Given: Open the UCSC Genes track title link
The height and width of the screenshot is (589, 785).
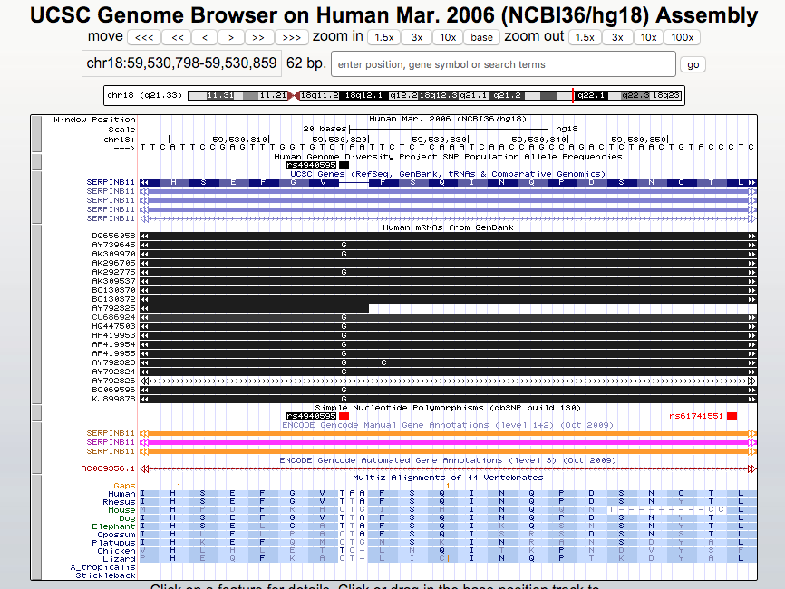Looking at the screenshot, I should point(447,173).
